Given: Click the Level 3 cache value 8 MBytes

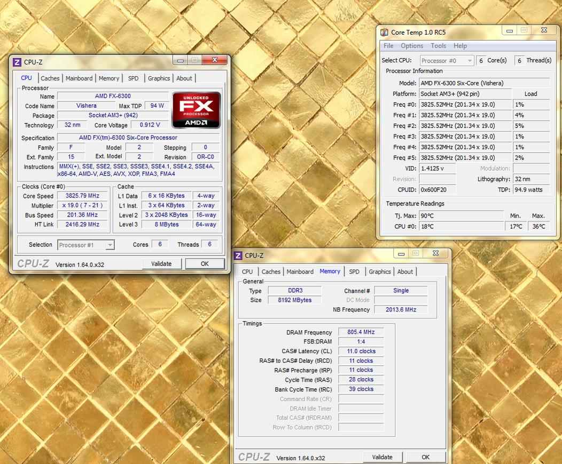Looking at the screenshot, I should click(x=166, y=225).
